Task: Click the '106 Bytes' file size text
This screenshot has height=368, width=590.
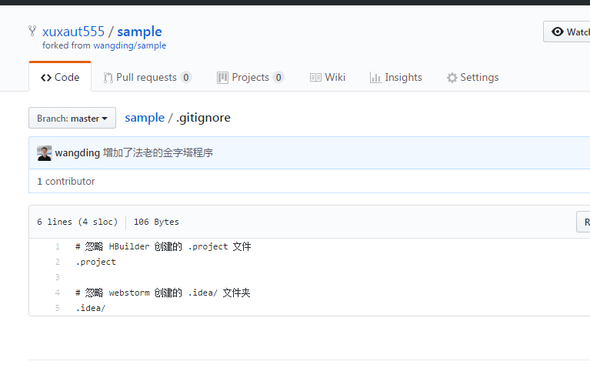Action: click(x=156, y=222)
